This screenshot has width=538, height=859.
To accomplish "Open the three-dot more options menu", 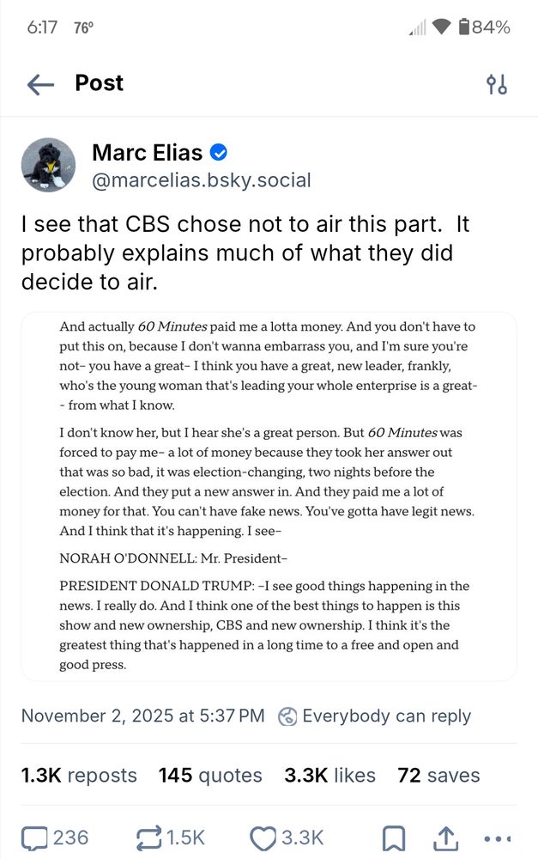I will (497, 838).
